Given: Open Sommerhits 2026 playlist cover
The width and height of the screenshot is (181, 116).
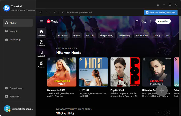Looking at the screenshot, I should 62,72.
